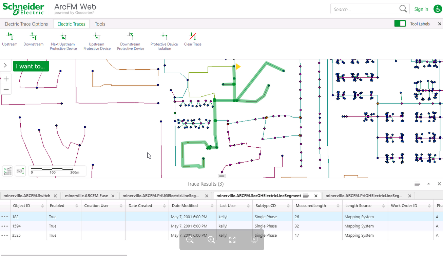This screenshot has width=443, height=256.
Task: Open the coordinates widget on the map
Action: [7, 171]
